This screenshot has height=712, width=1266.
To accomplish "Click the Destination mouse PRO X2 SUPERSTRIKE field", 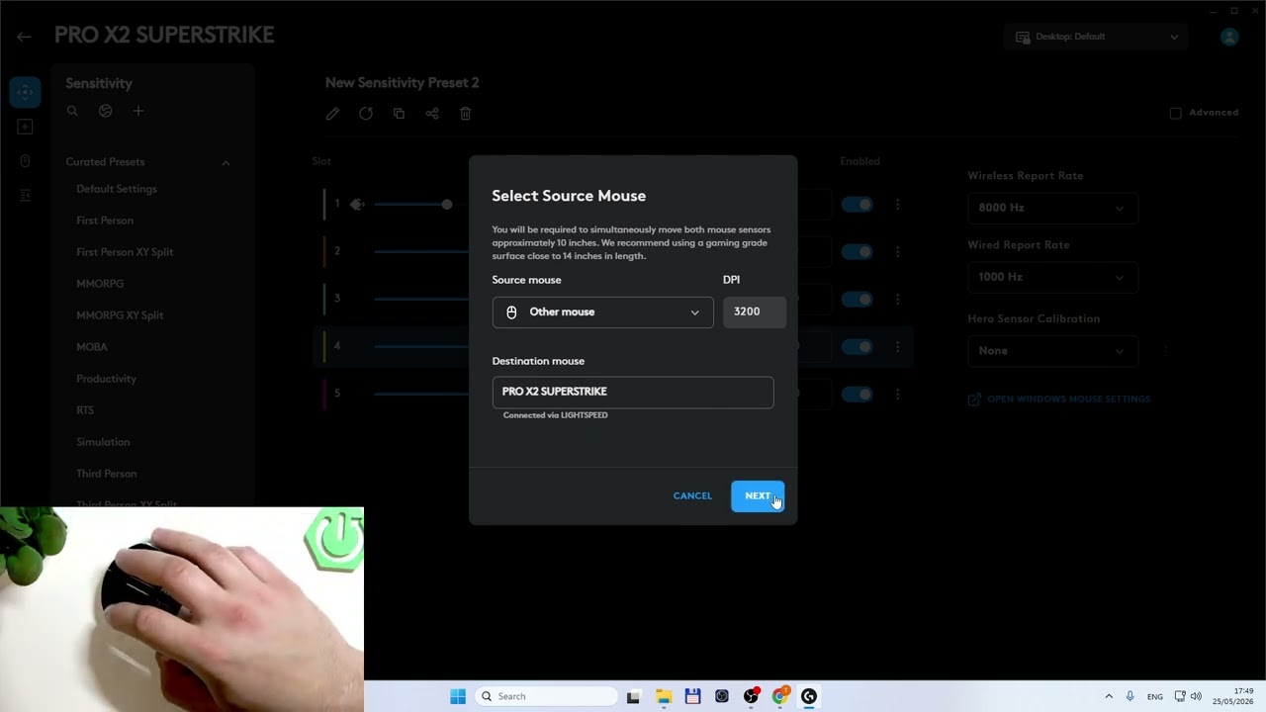I will [633, 392].
